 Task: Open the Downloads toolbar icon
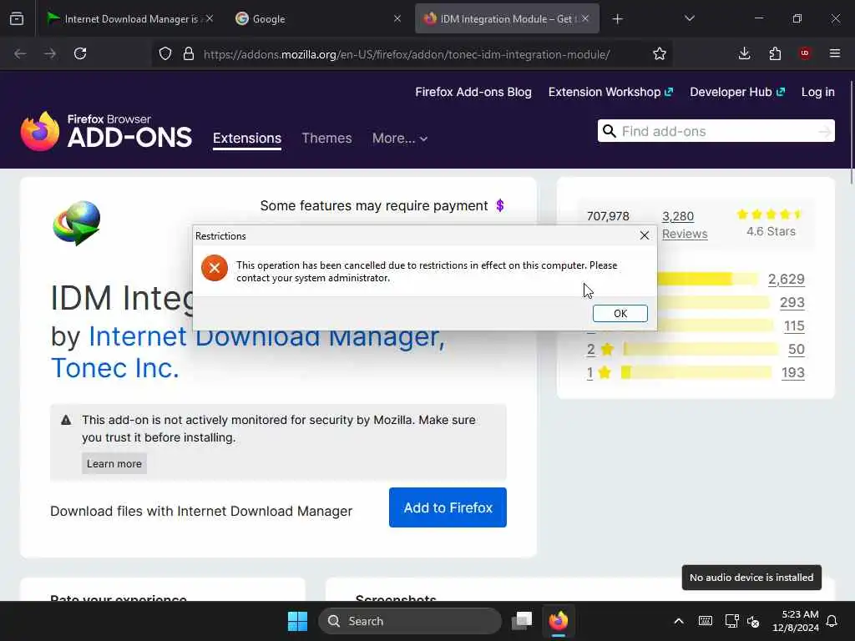(744, 53)
